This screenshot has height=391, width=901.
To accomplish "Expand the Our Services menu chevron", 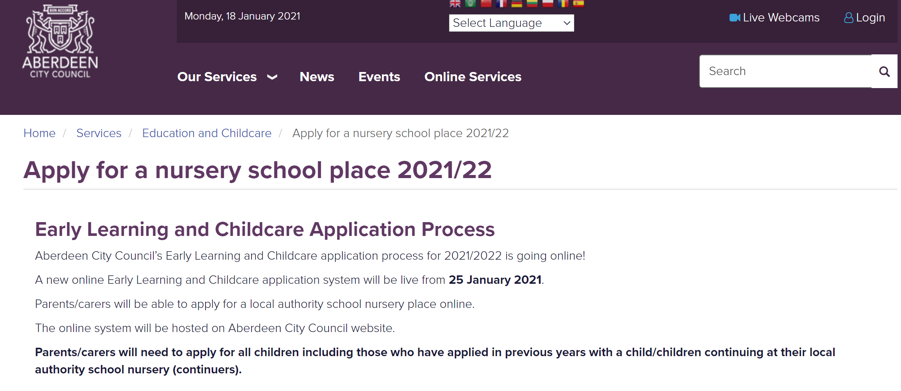I will [x=272, y=77].
